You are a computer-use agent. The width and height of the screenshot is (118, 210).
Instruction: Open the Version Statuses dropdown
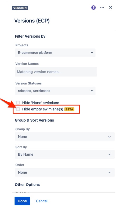(x=55, y=91)
